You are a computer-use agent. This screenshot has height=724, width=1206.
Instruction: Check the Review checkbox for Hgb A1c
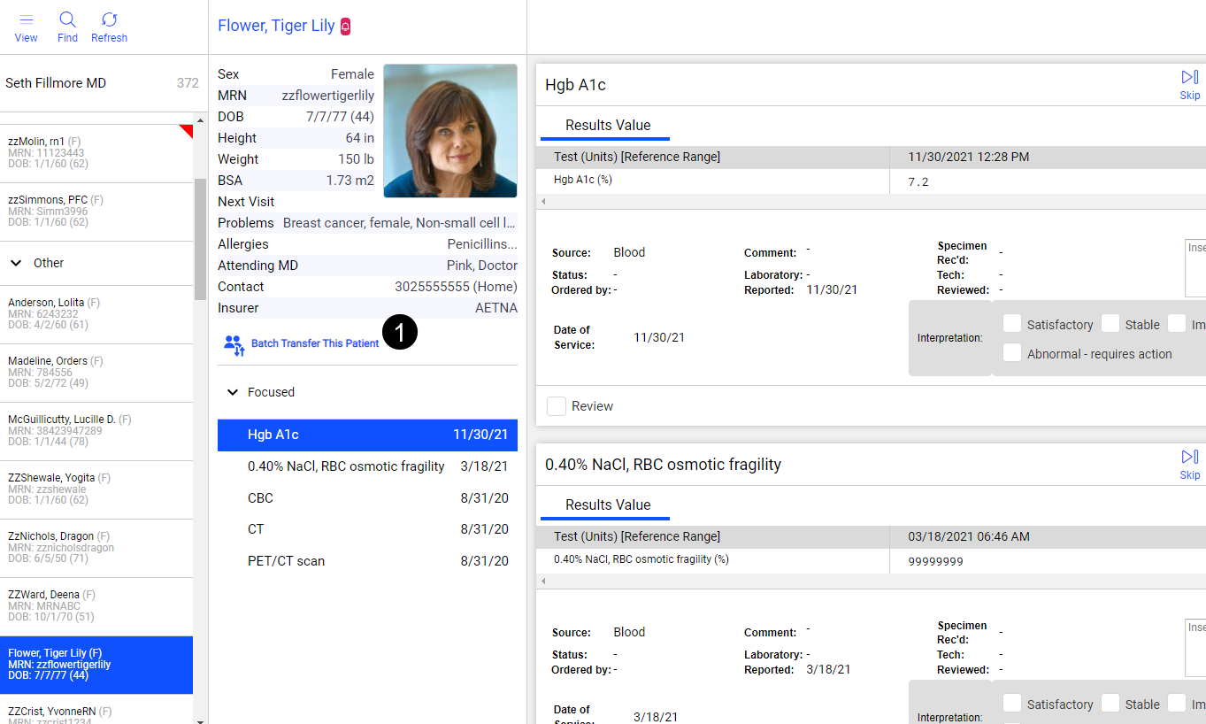coord(557,406)
